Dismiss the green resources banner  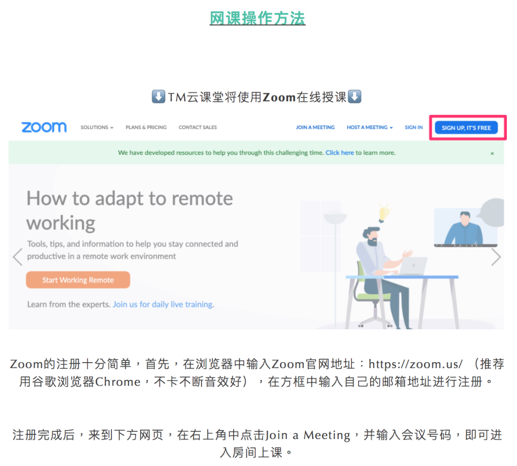pos(492,154)
